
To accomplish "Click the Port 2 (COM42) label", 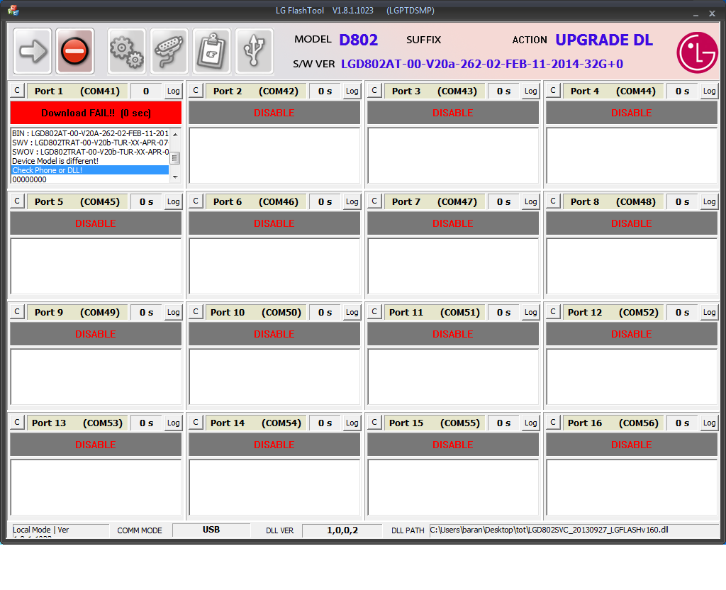I will (x=255, y=91).
